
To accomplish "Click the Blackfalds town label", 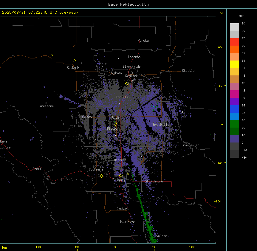I will coord(131,66).
